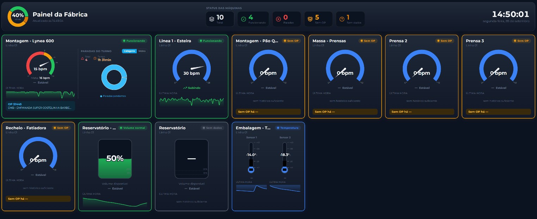Filter by the 1 Sem dados tile
Image resolution: width=537 pixels, height=219 pixels.
[350, 19]
